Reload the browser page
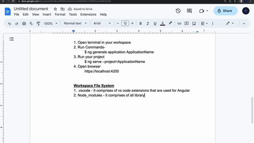The image size is (254, 143). [13, 1]
